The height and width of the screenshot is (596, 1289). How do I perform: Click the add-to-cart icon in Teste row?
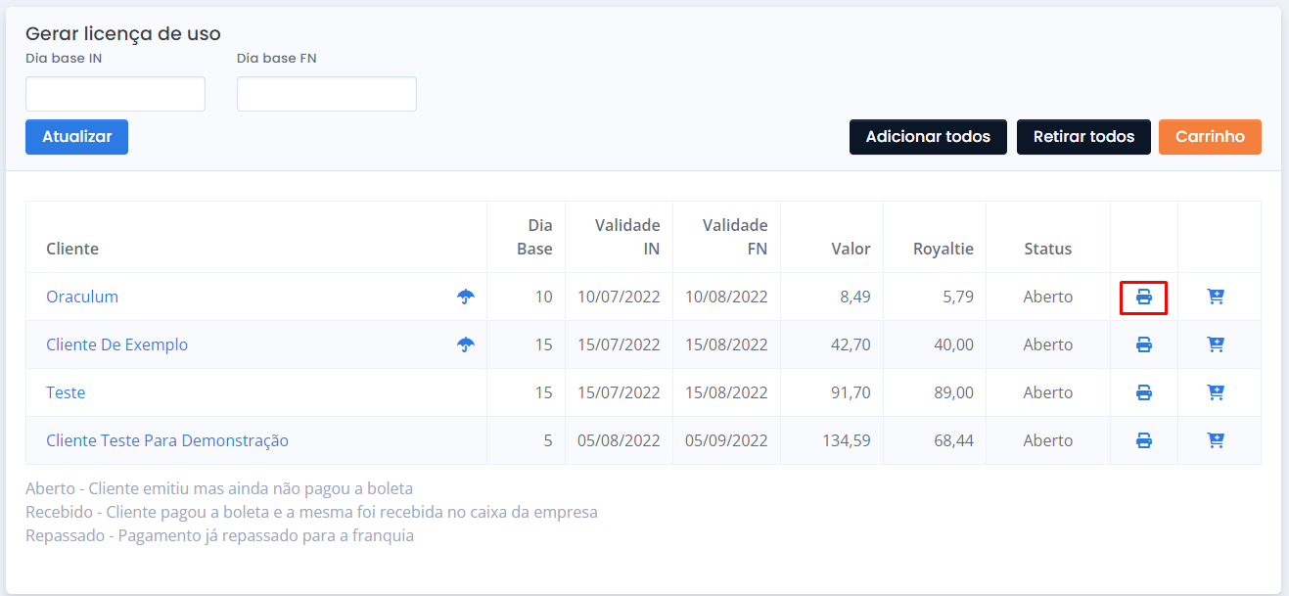(1216, 392)
